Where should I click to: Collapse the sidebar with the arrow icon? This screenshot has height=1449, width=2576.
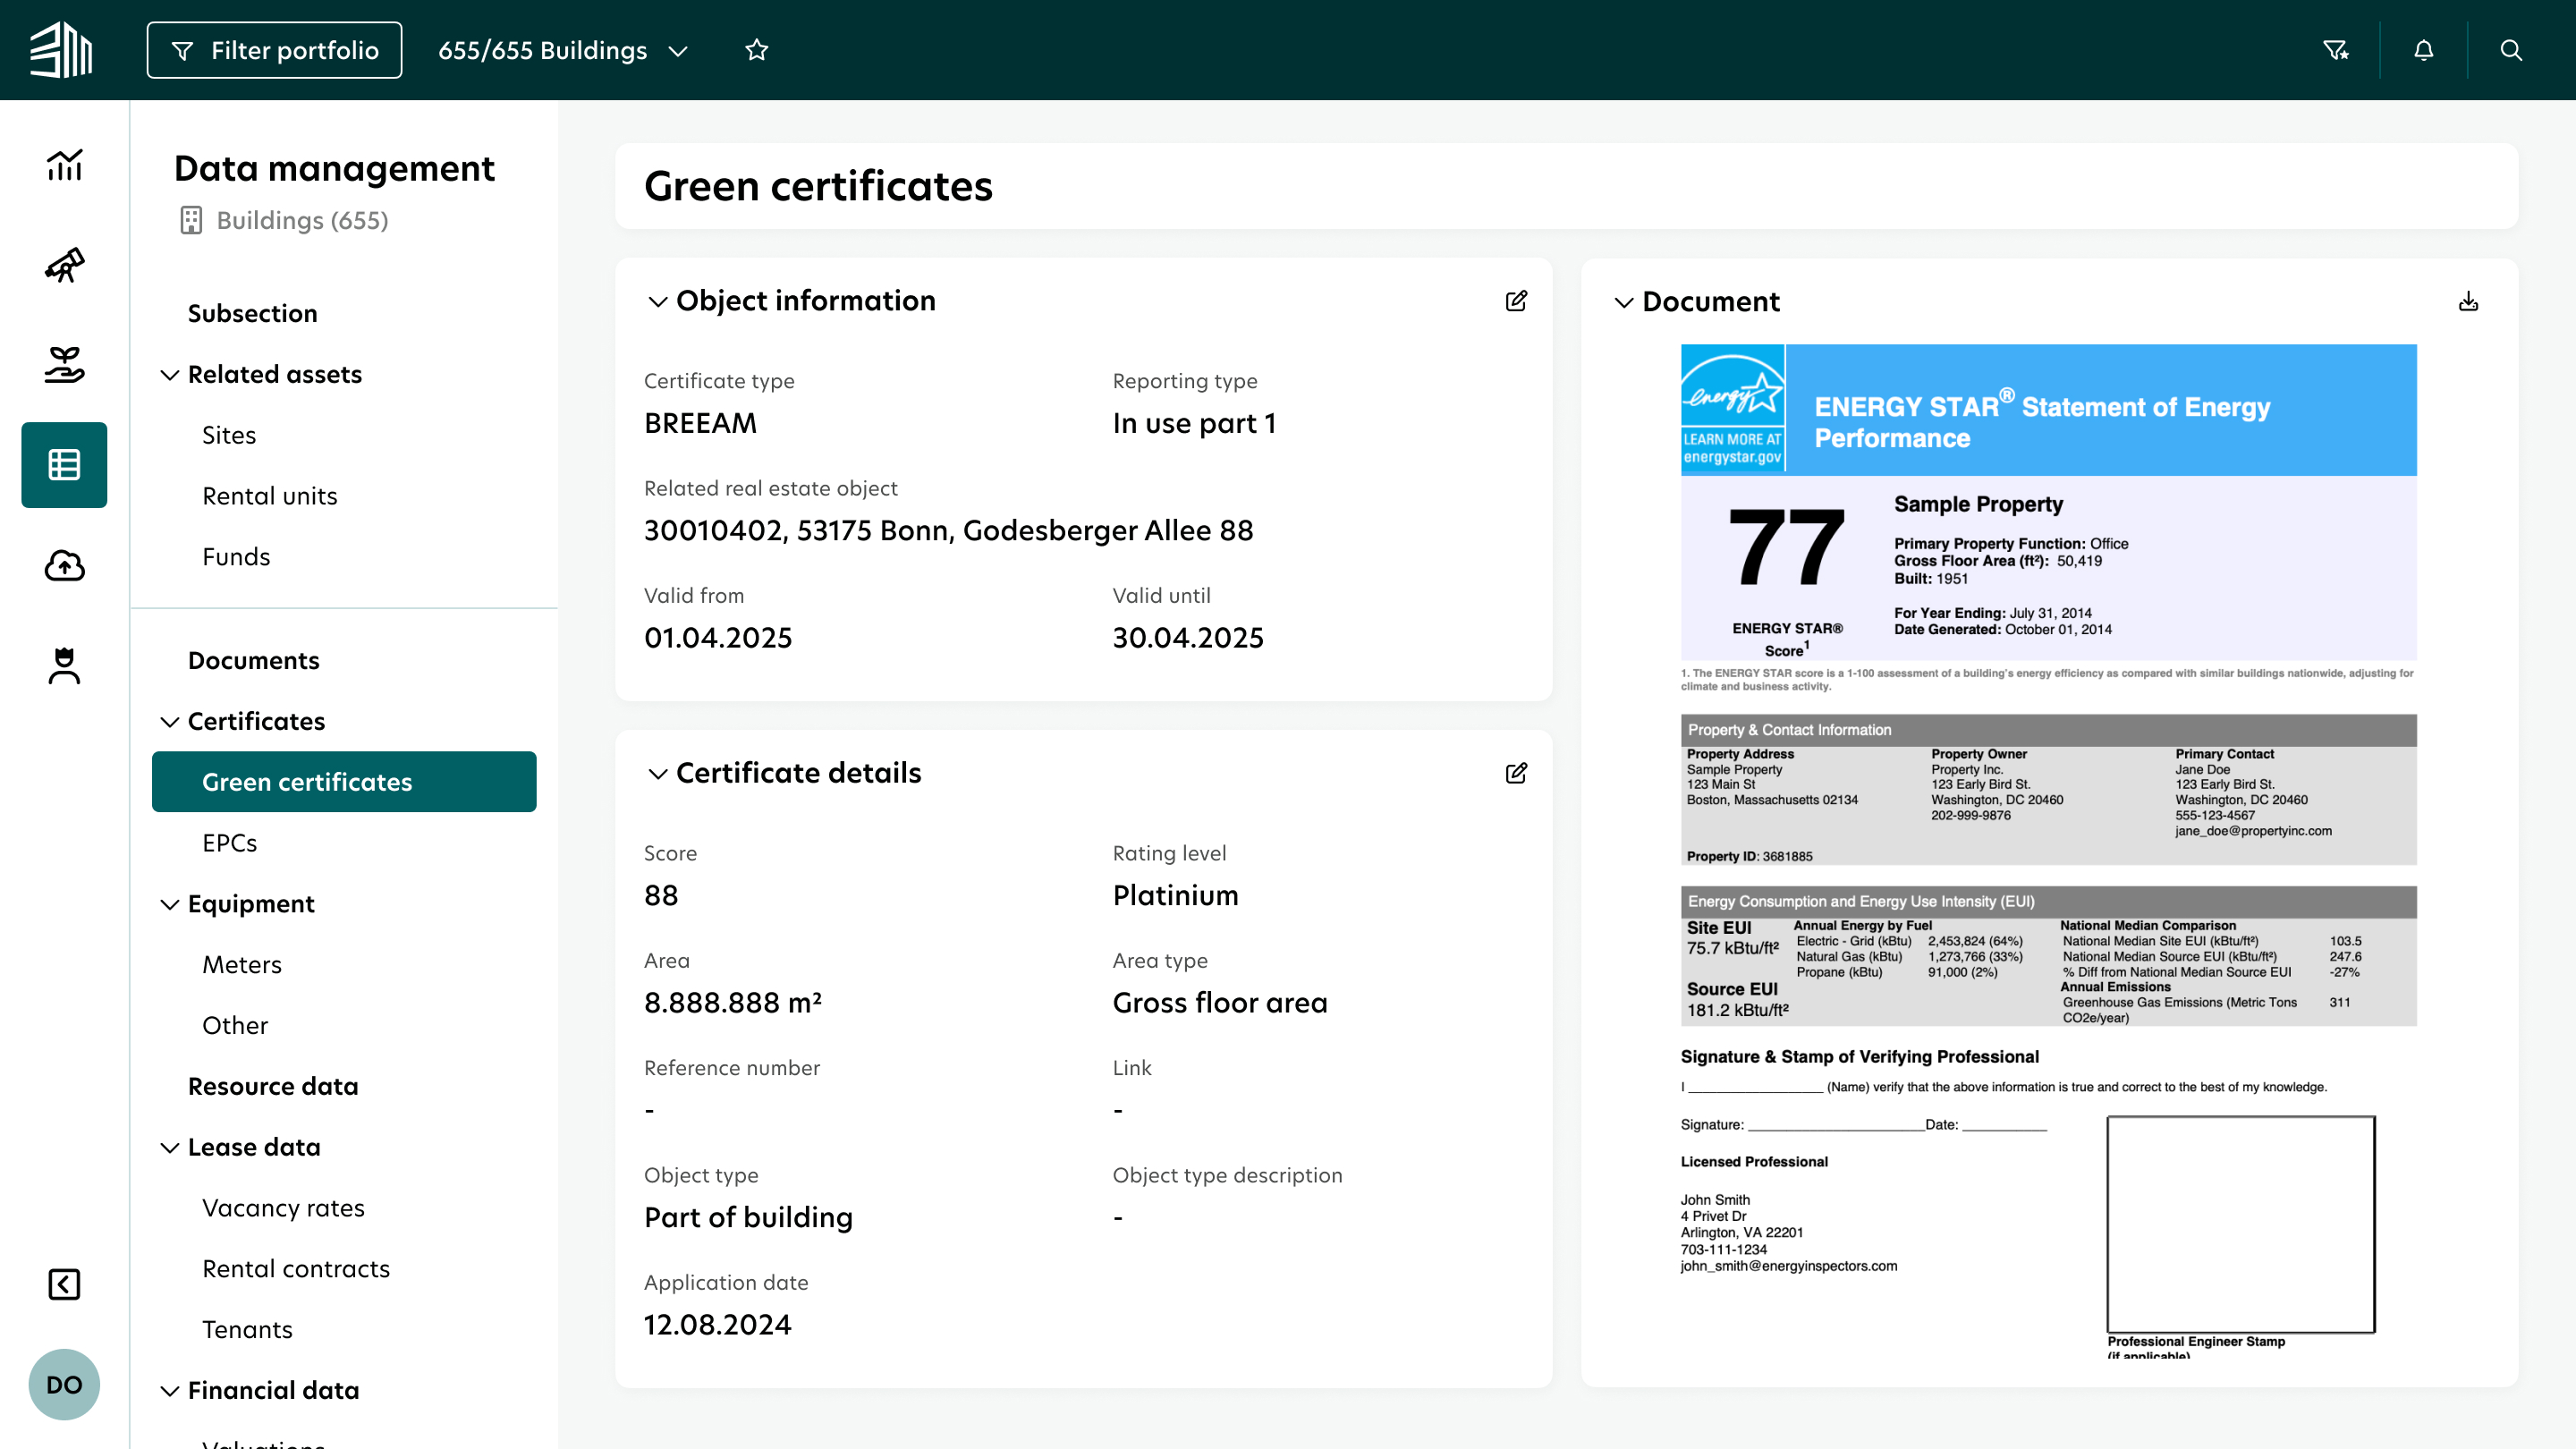64,1284
